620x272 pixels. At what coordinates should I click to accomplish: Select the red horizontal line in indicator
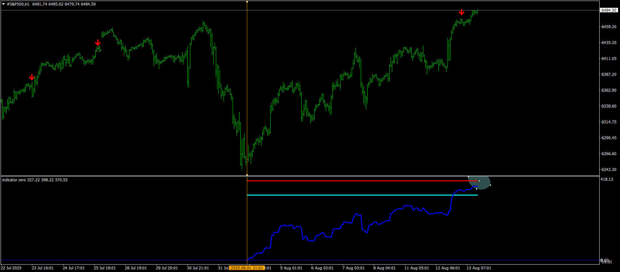pos(356,181)
